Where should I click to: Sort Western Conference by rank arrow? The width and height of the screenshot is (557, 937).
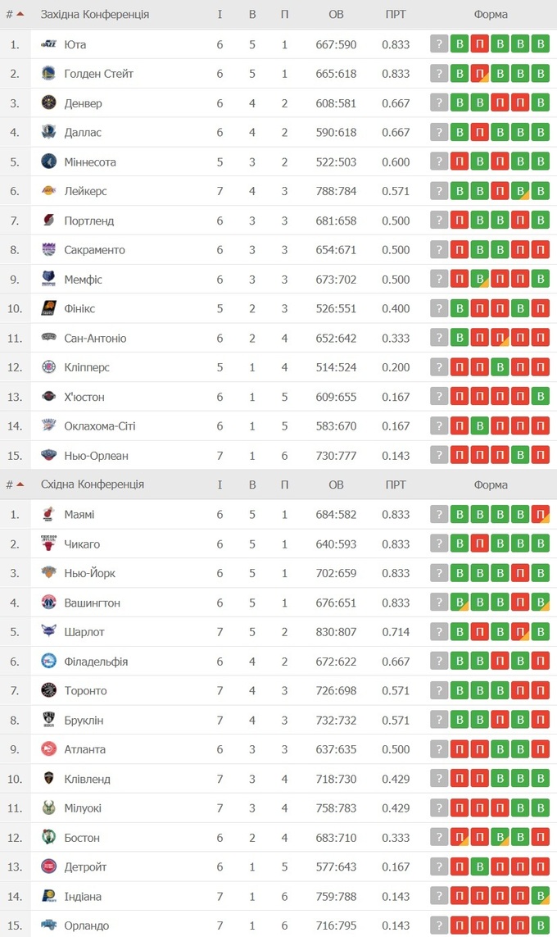click(x=20, y=14)
